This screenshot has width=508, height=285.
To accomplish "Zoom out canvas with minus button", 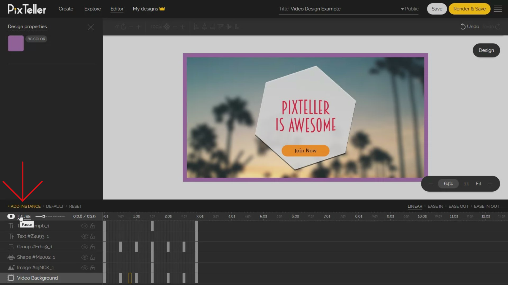I will click(431, 184).
